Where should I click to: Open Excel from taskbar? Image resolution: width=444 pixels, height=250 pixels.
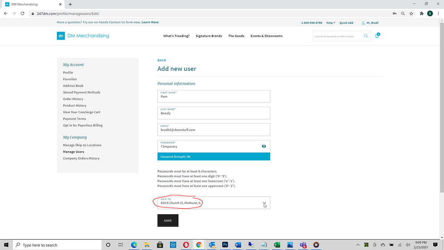pos(276,245)
